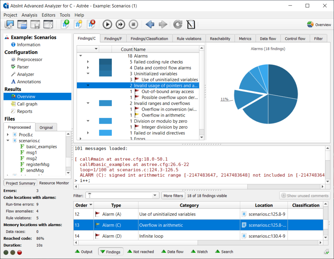Image resolution: width=334 pixels, height=259 pixels.
Task: Click the fast-forward analysis button
Action: pyautogui.click(x=120, y=24)
